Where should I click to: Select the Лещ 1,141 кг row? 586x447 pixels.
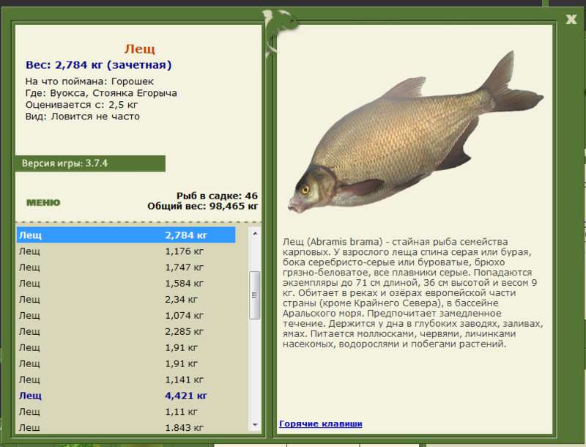pyautogui.click(x=126, y=380)
